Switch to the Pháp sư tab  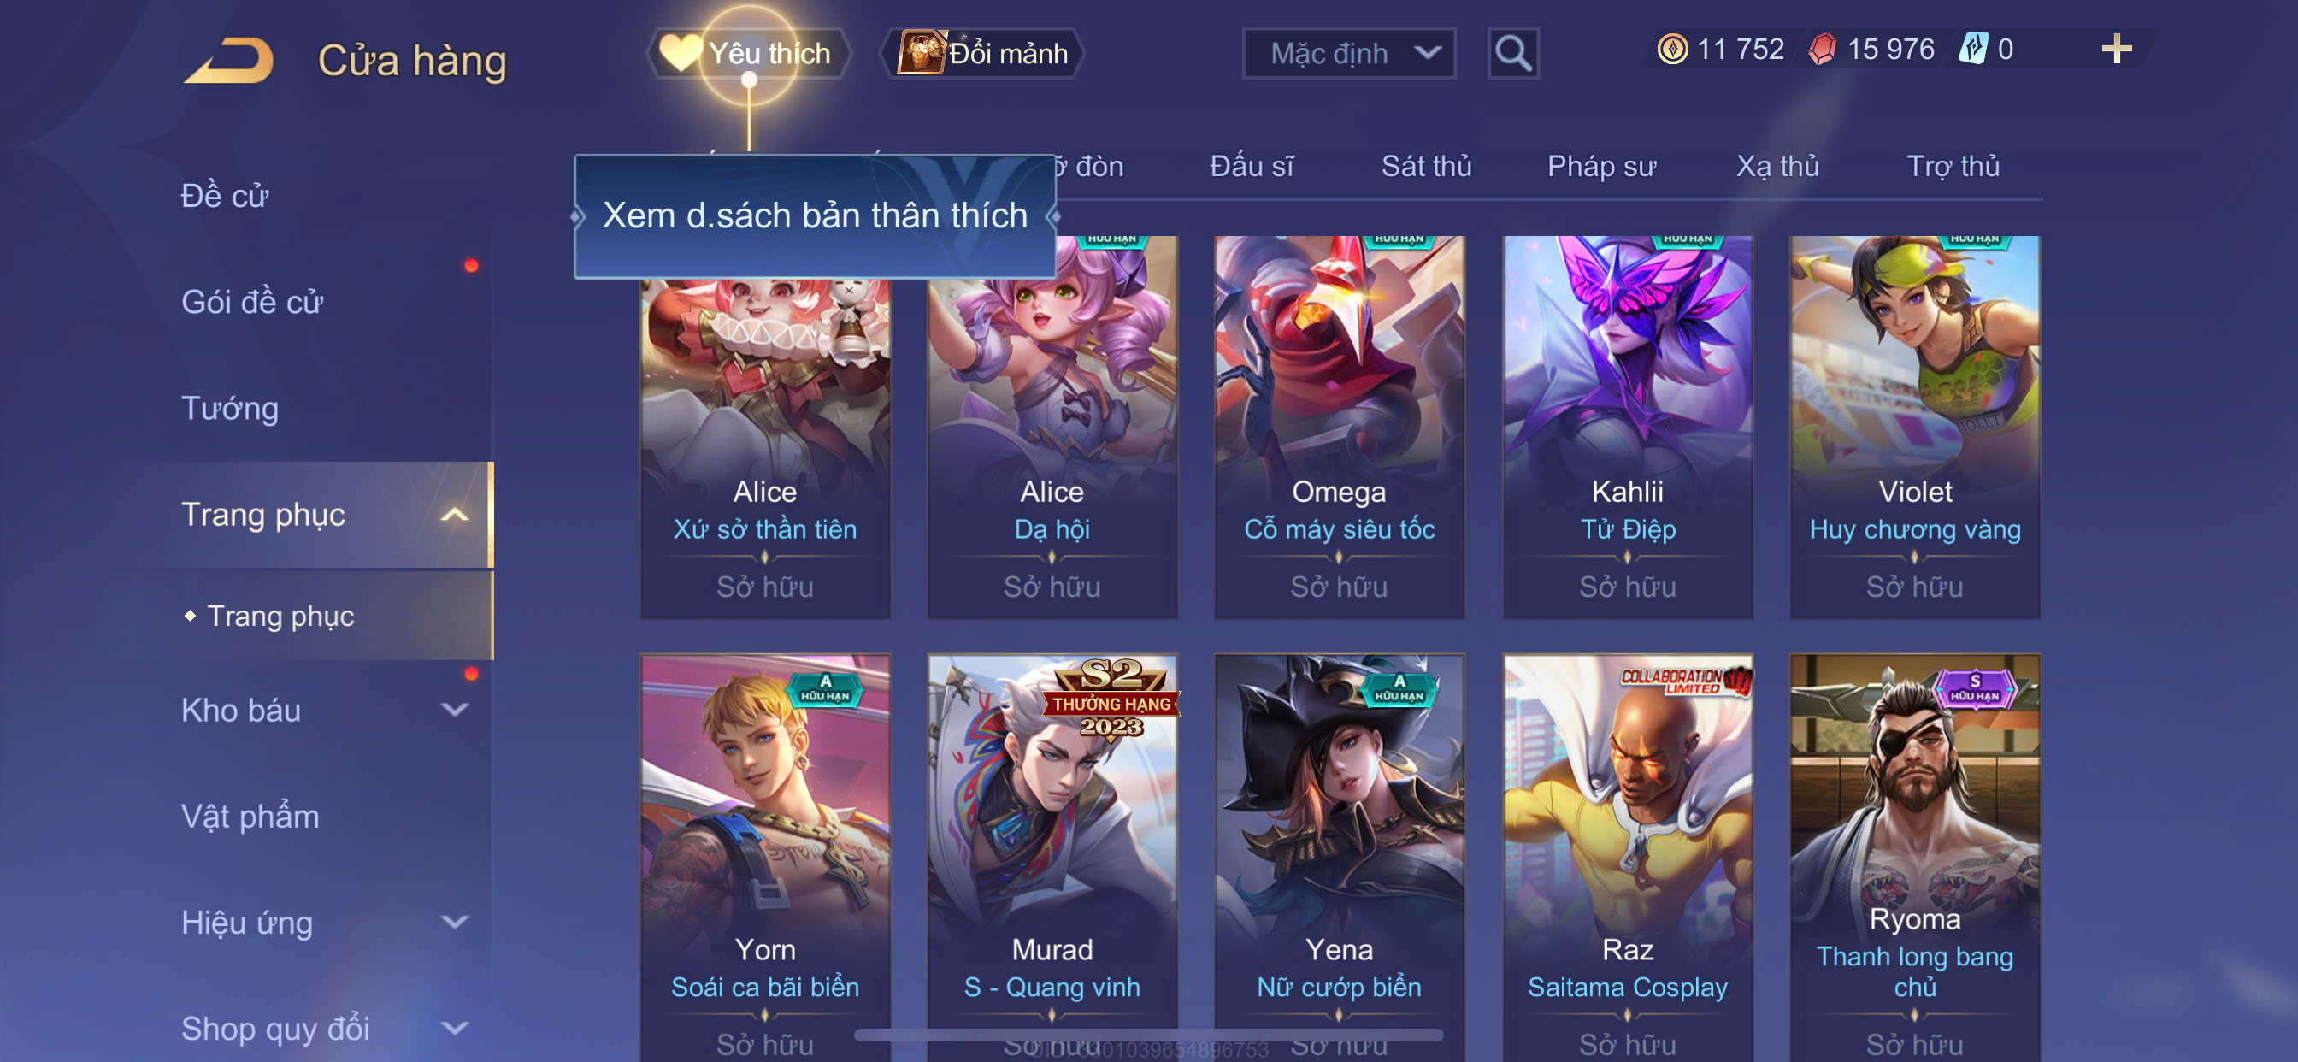[x=1601, y=166]
